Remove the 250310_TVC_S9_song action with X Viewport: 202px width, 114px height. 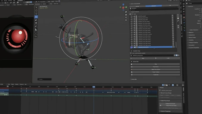(173, 21)
